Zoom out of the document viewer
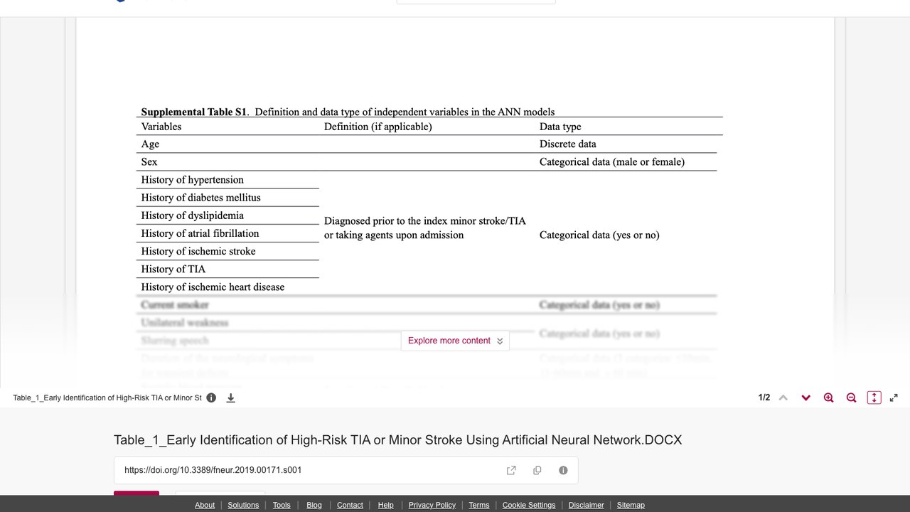 [x=851, y=398]
